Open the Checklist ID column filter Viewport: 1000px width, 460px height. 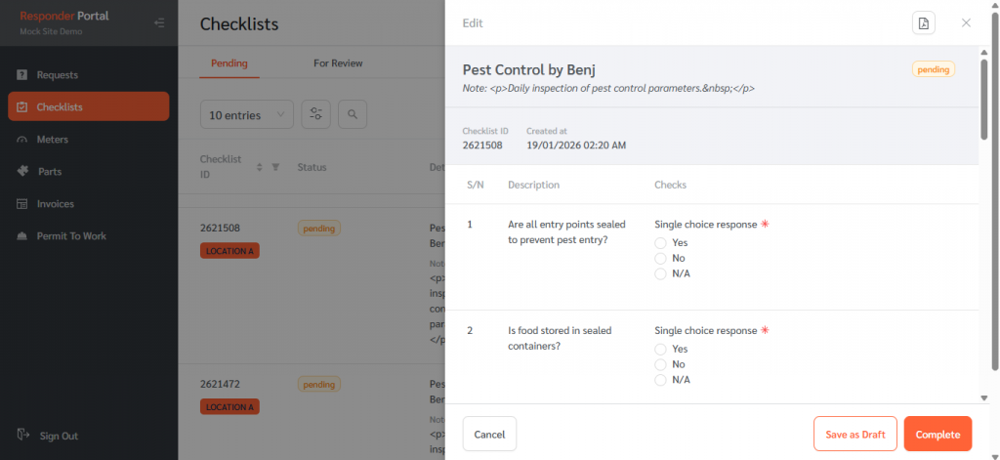(x=275, y=167)
